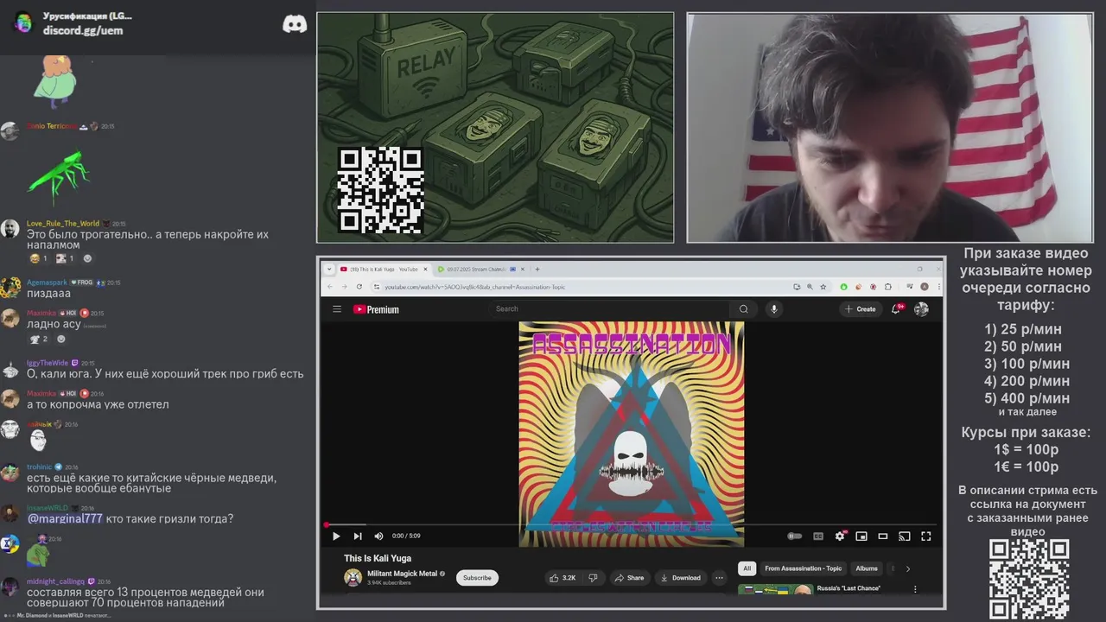Open the browser extensions puzzle icon
1106x622 pixels.
[888, 287]
